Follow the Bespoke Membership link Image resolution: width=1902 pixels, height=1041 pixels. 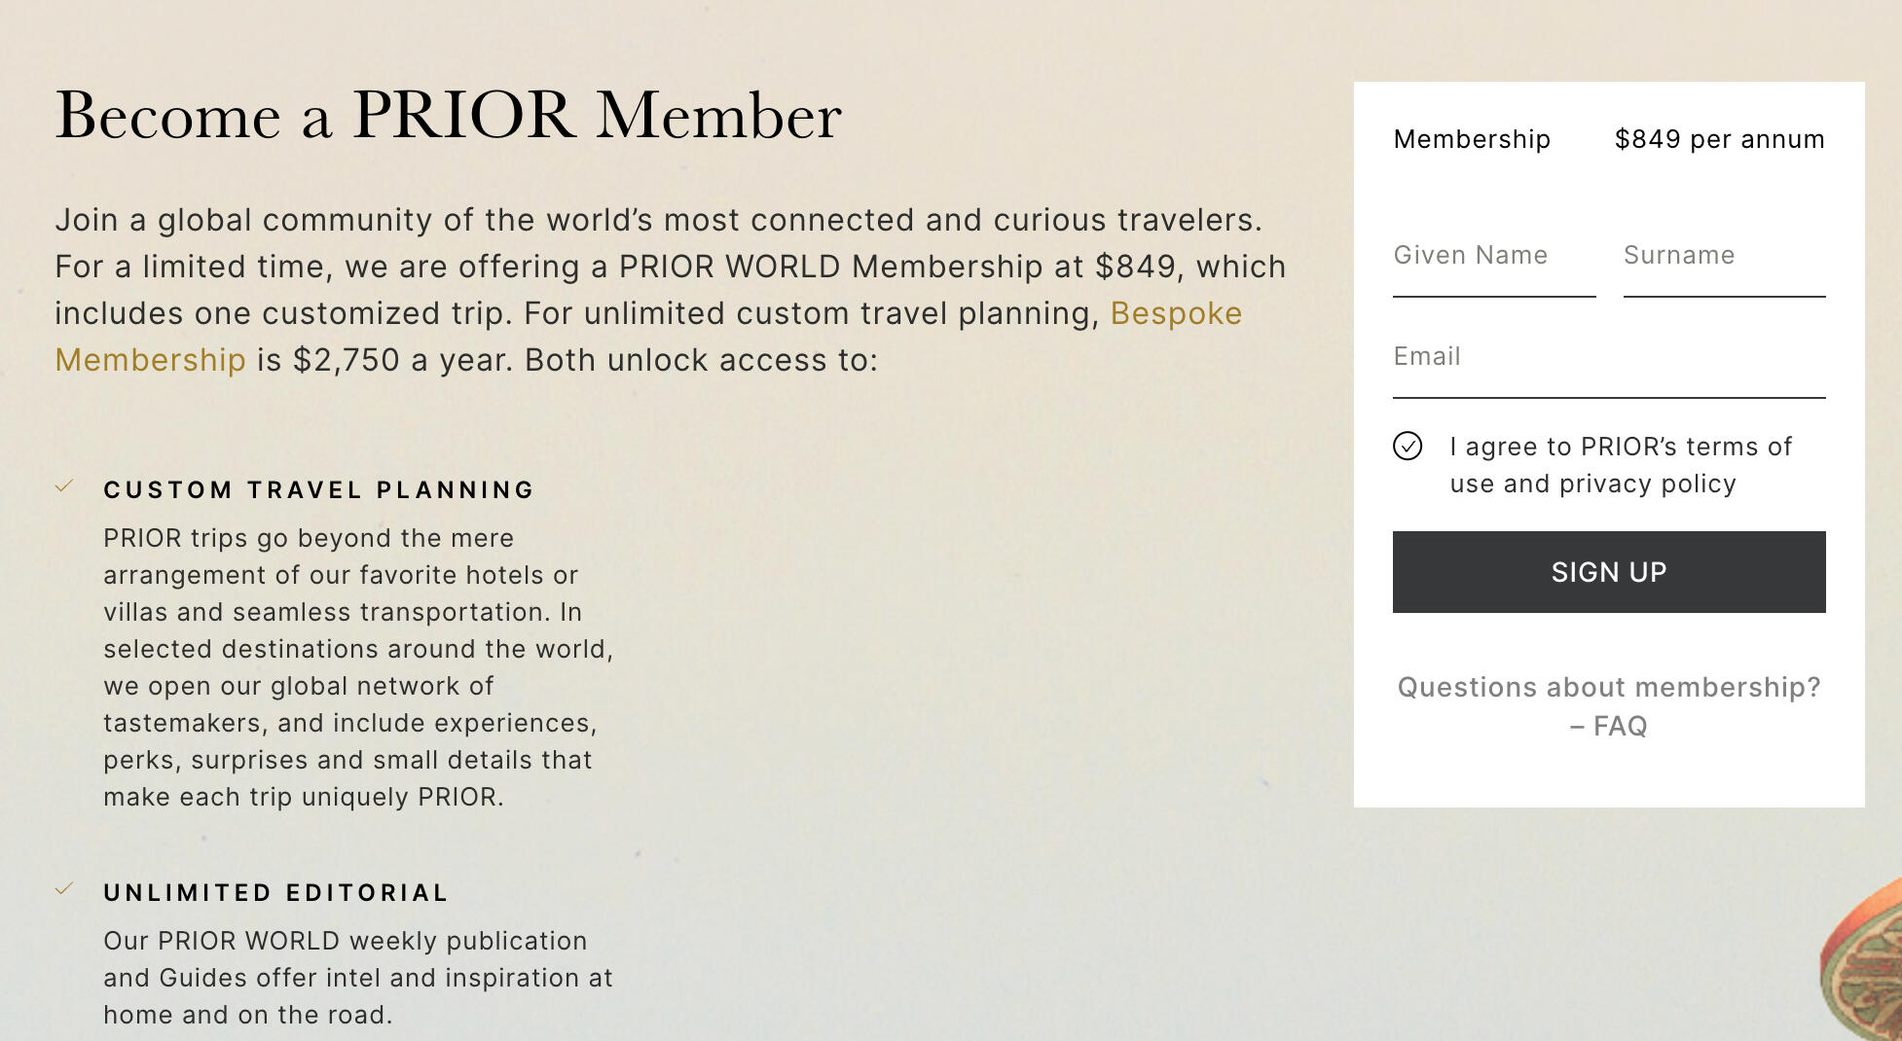(1175, 314)
